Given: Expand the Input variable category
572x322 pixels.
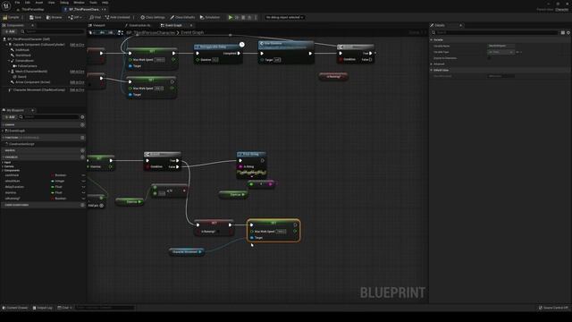Looking at the screenshot, I should coord(3,163).
